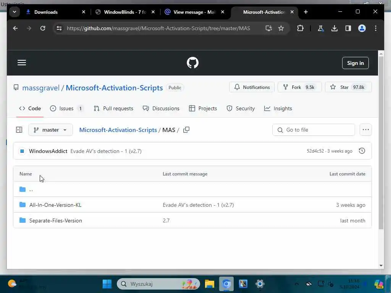Click Microsoft-Activation-Scripts breadcrumb link
Viewport: 391px width, 293px height.
118,130
